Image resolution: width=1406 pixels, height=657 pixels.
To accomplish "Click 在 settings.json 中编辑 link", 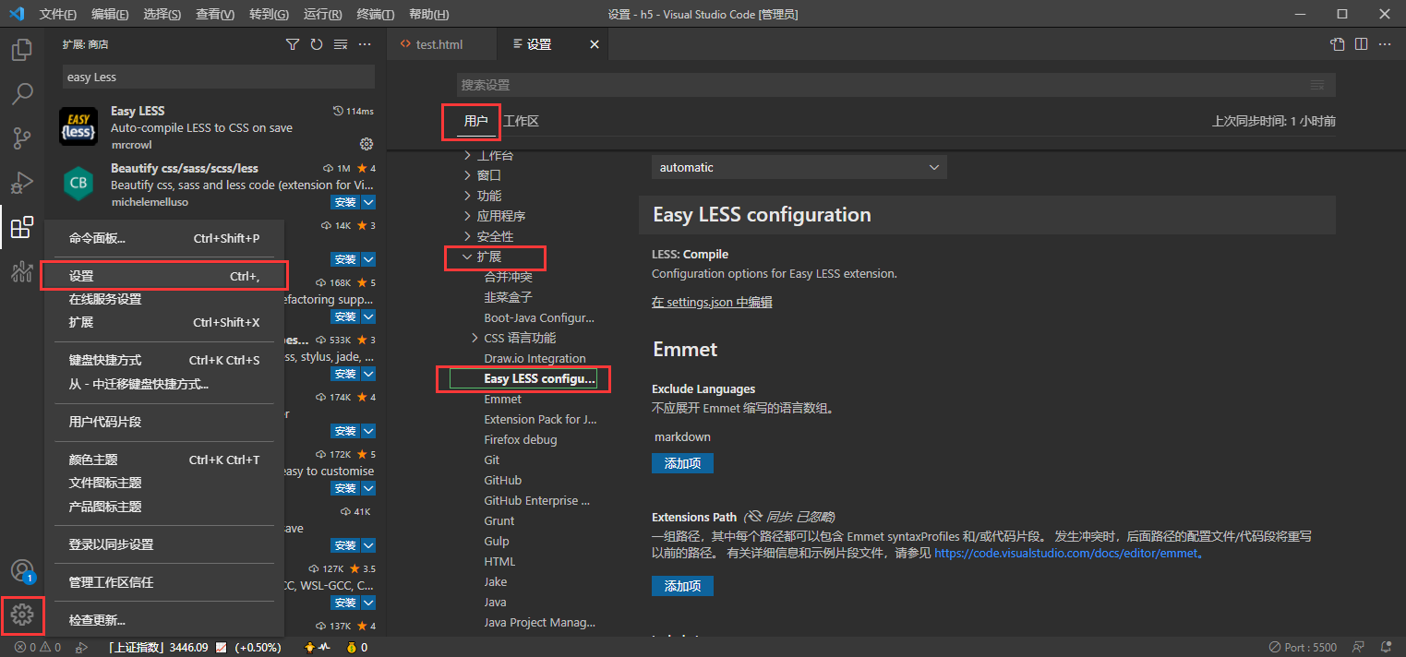I will [712, 302].
